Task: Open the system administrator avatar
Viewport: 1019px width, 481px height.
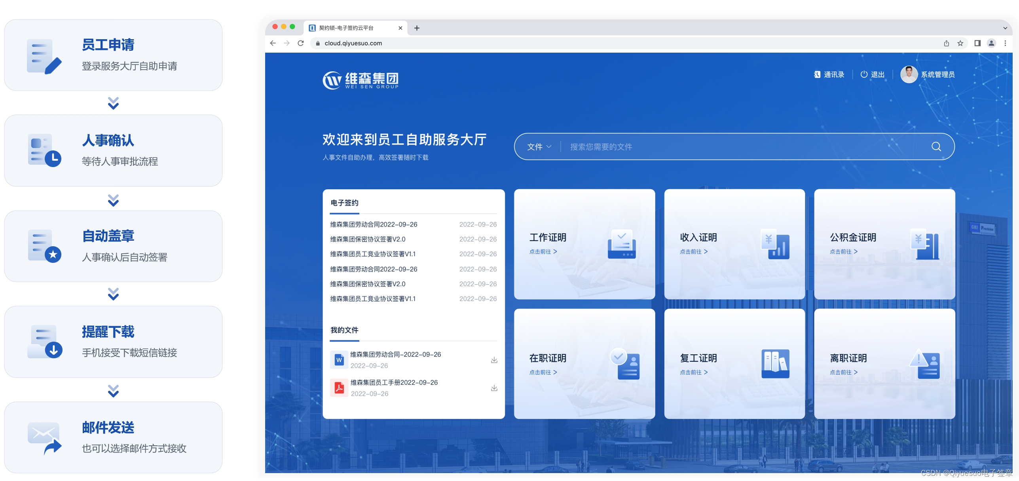Action: 909,74
